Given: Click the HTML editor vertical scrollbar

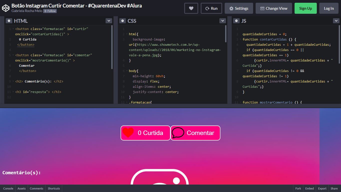Looking at the screenshot, I should tap(112, 47).
